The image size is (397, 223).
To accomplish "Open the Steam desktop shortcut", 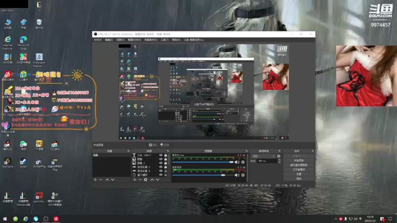I will 23,163.
